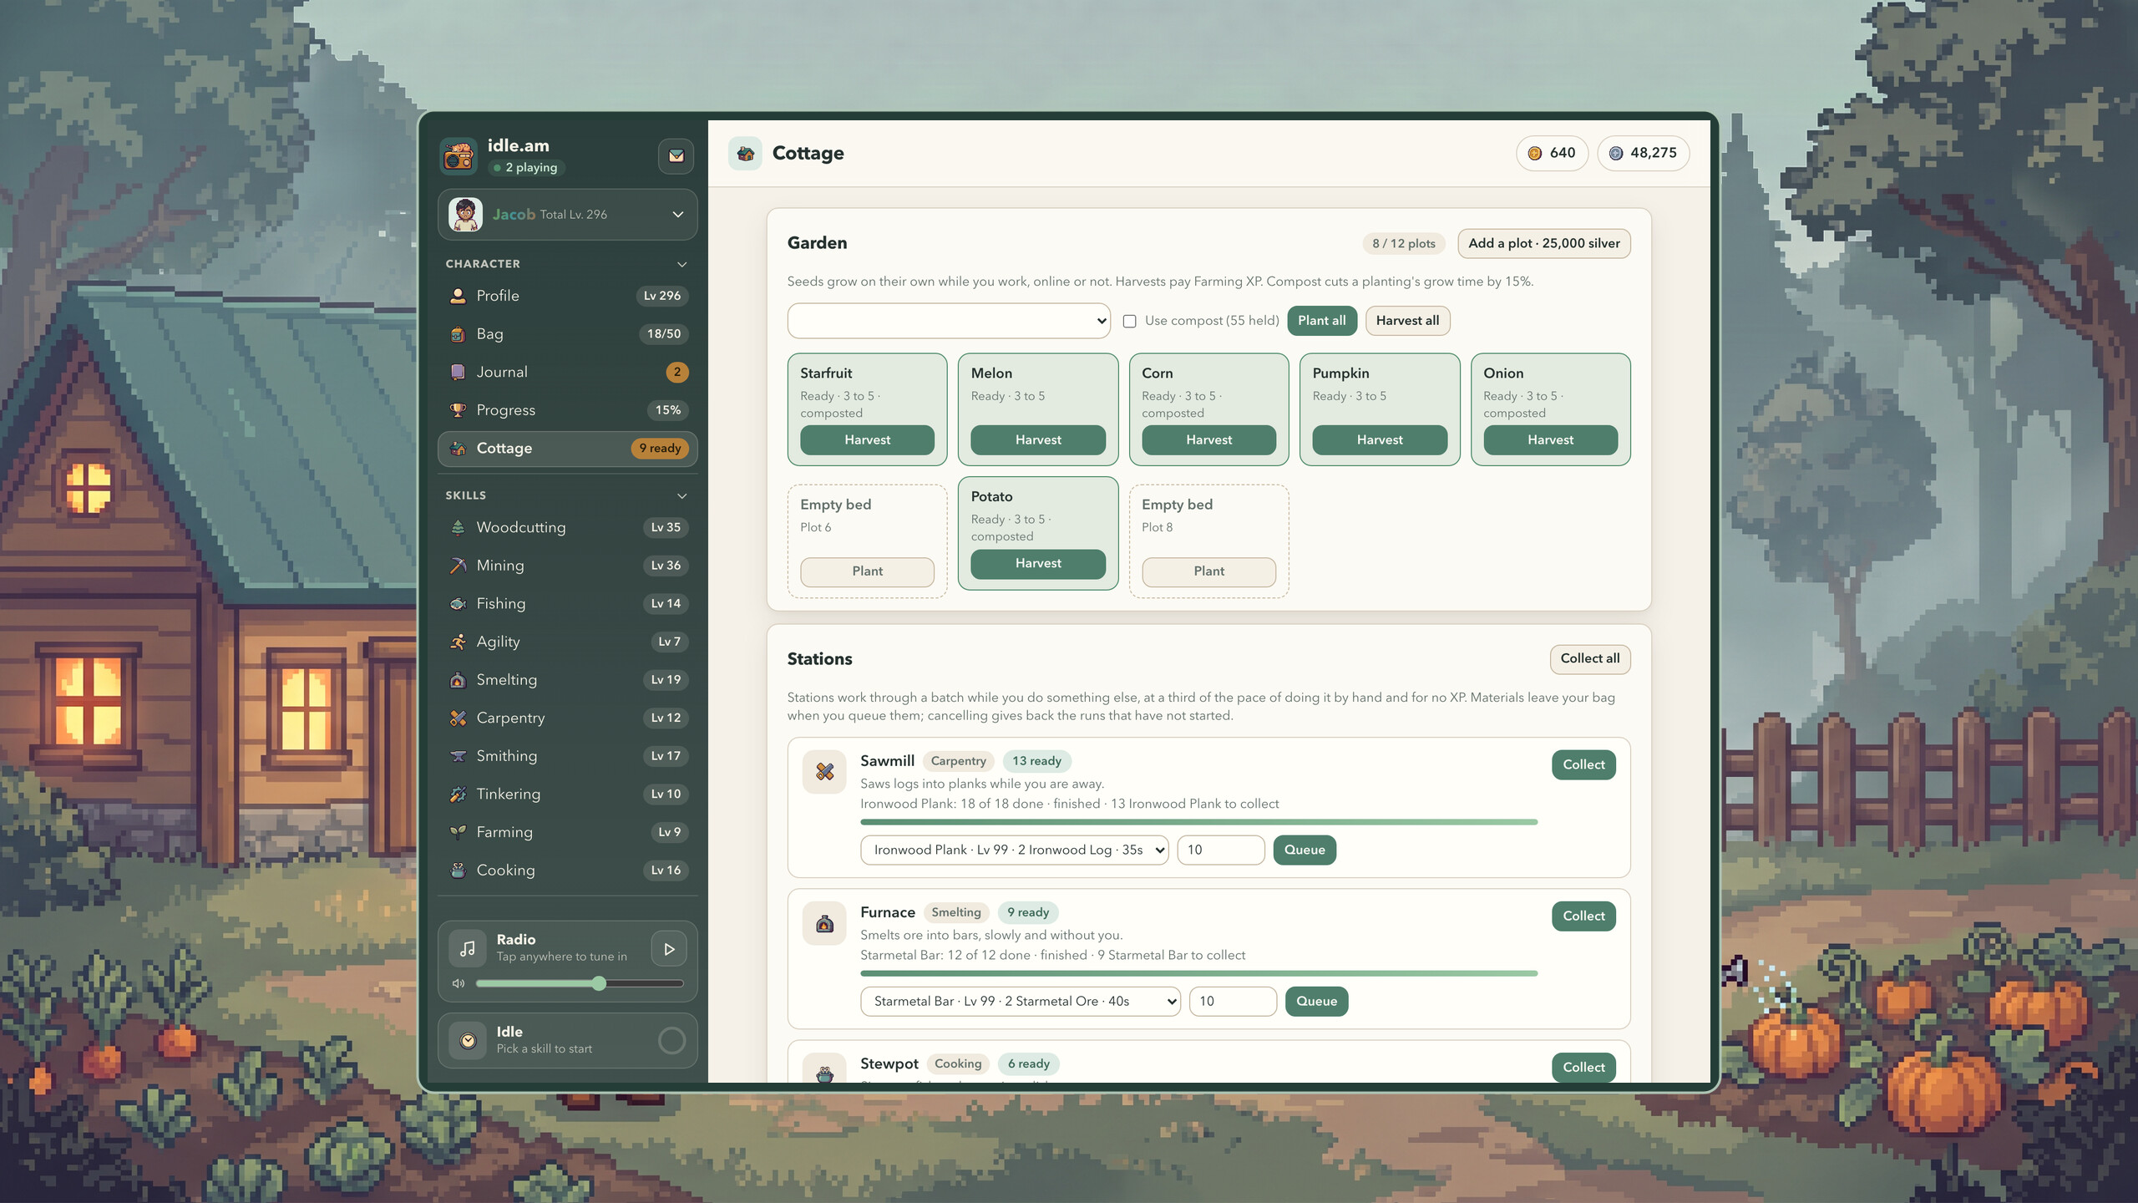Click the gold coin 640 balance

[1552, 153]
